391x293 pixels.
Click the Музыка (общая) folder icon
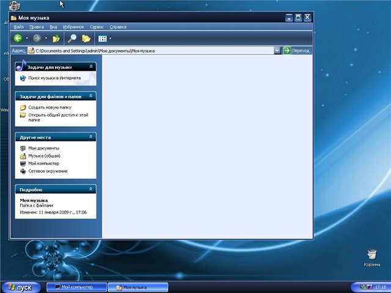point(23,156)
